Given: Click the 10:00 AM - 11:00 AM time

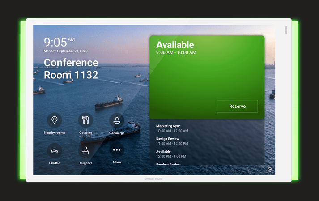Looking at the screenshot, I should [172, 131].
